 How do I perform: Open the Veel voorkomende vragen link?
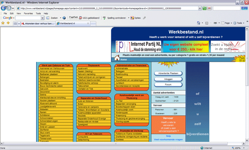(x=168, y=139)
